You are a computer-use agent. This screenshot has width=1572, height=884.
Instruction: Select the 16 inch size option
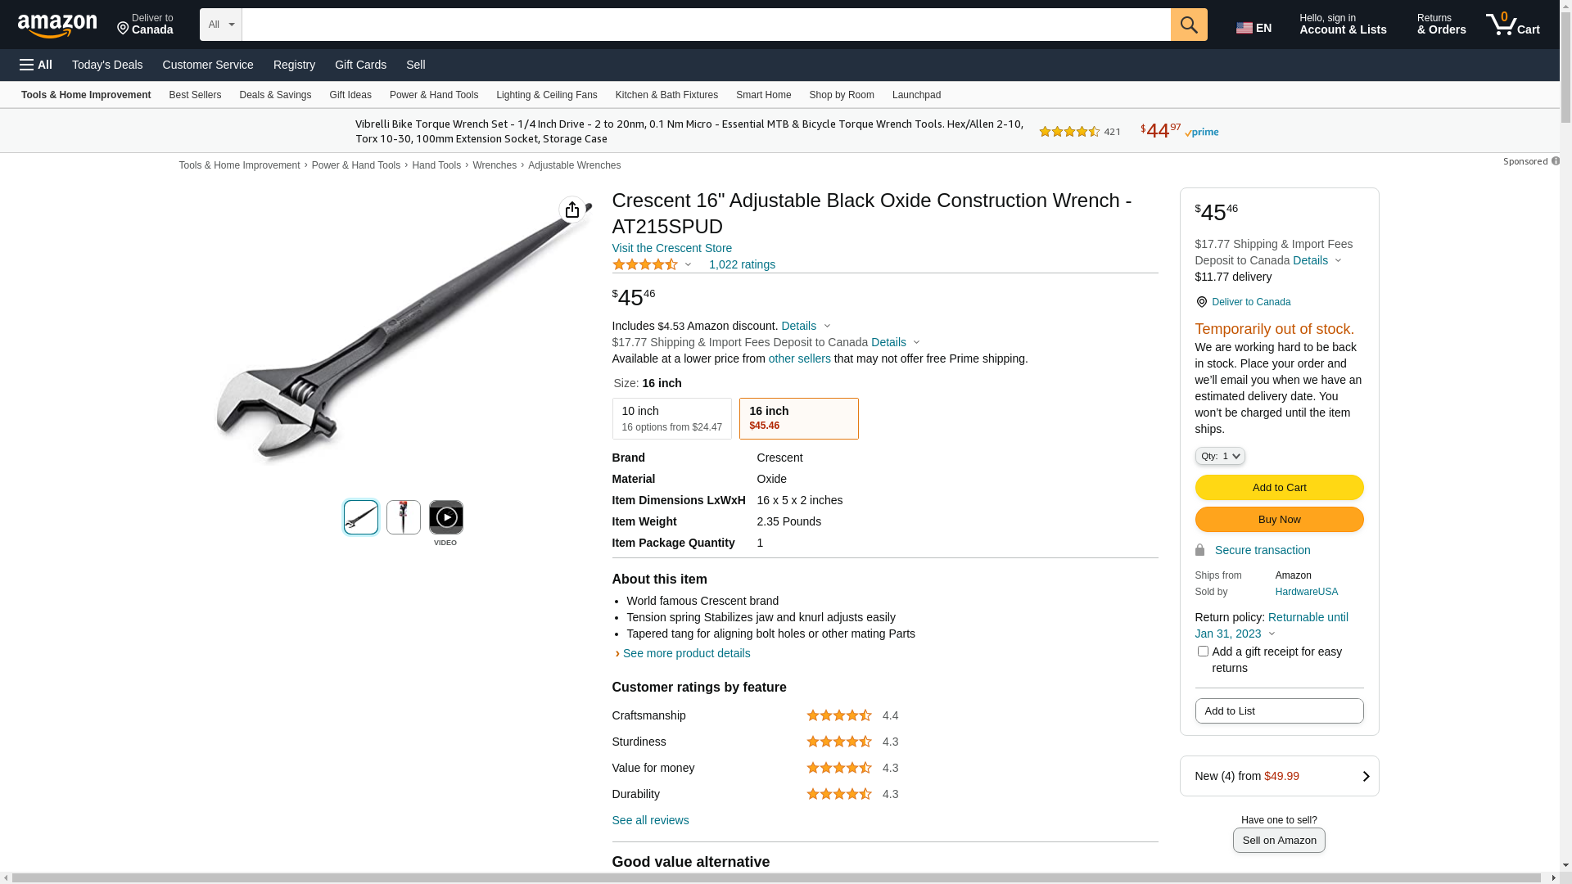(798, 418)
